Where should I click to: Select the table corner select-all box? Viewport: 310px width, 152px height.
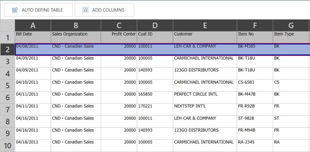7,25
